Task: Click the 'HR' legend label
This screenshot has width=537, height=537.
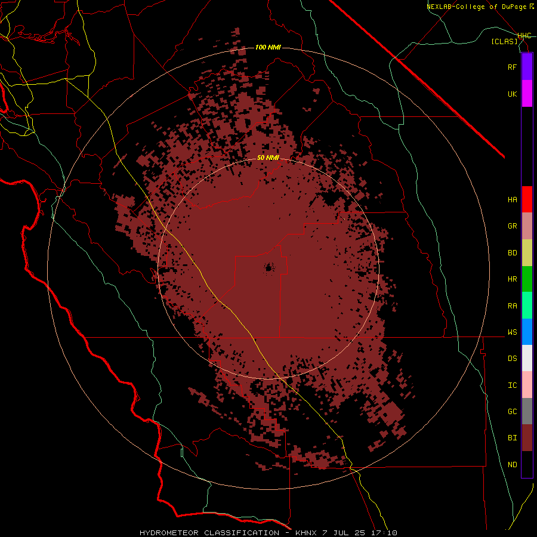Action: [x=513, y=279]
